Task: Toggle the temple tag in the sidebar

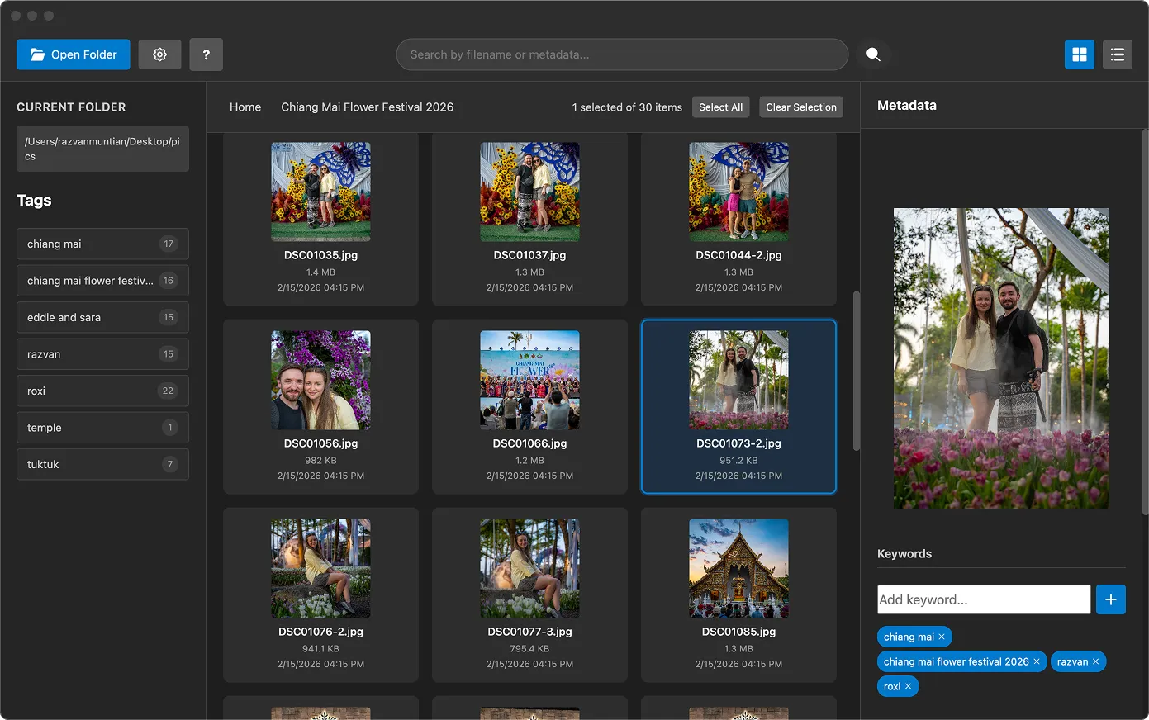Action: point(102,428)
